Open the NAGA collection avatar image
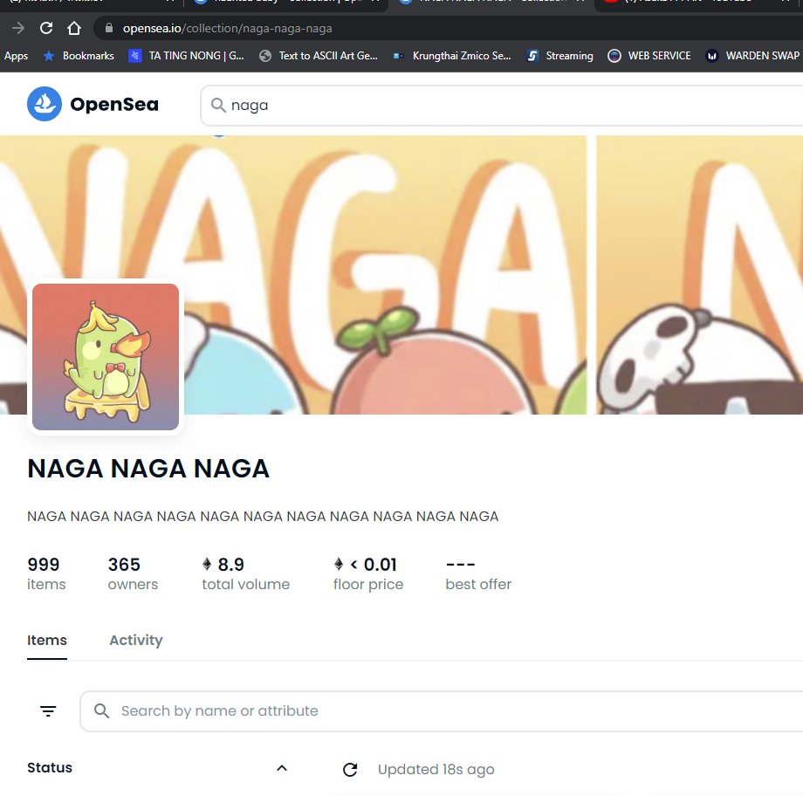The height and width of the screenshot is (796, 803). pyautogui.click(x=106, y=357)
